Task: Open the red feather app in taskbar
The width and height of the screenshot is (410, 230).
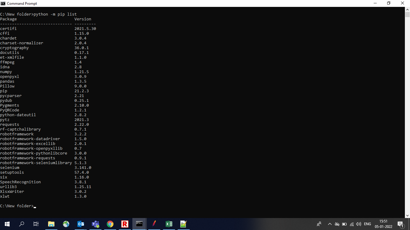Action: [154, 224]
